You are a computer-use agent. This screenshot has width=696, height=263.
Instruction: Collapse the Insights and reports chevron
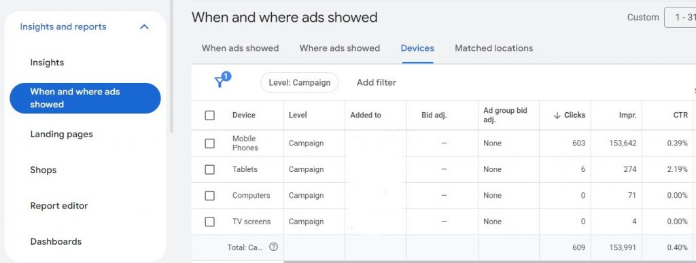tap(144, 27)
